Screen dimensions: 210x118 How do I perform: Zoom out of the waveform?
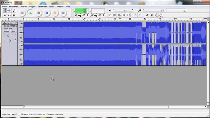click(x=152, y=15)
